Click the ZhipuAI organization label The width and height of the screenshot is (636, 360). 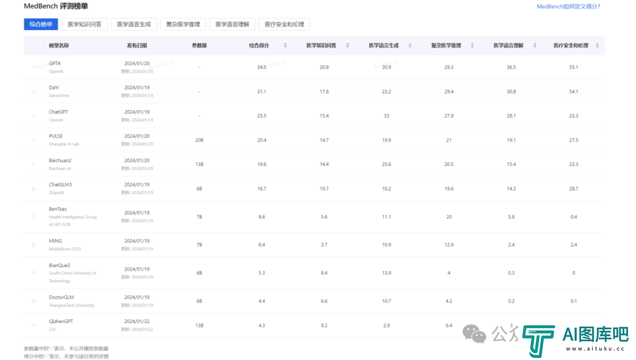pyautogui.click(x=57, y=193)
